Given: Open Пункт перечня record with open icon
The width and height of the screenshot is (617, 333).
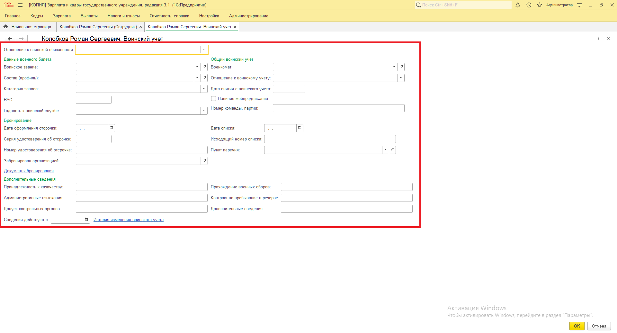Looking at the screenshot, I should (x=392, y=150).
